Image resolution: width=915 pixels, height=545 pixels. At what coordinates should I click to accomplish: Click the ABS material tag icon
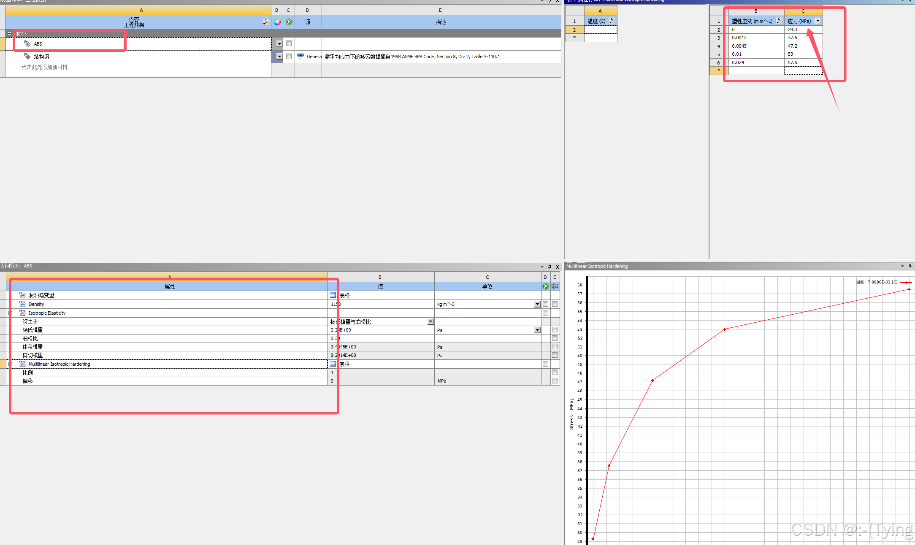(27, 44)
